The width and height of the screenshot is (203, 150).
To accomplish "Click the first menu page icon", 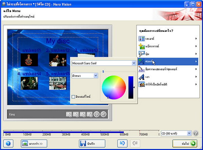I will click(69, 114).
